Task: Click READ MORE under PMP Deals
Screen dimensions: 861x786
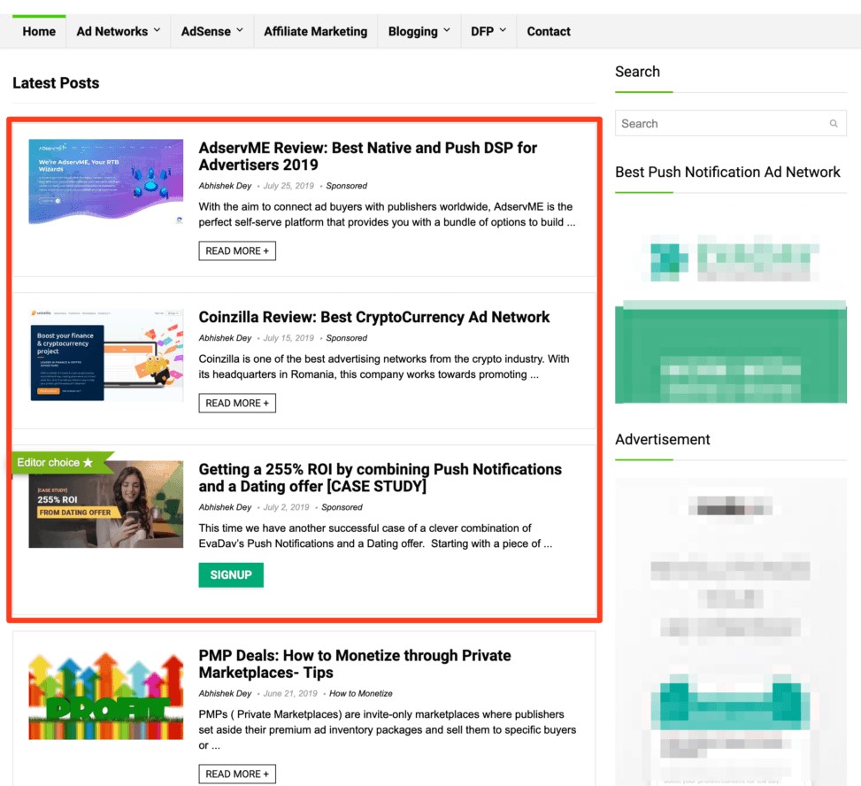Action: click(x=237, y=774)
